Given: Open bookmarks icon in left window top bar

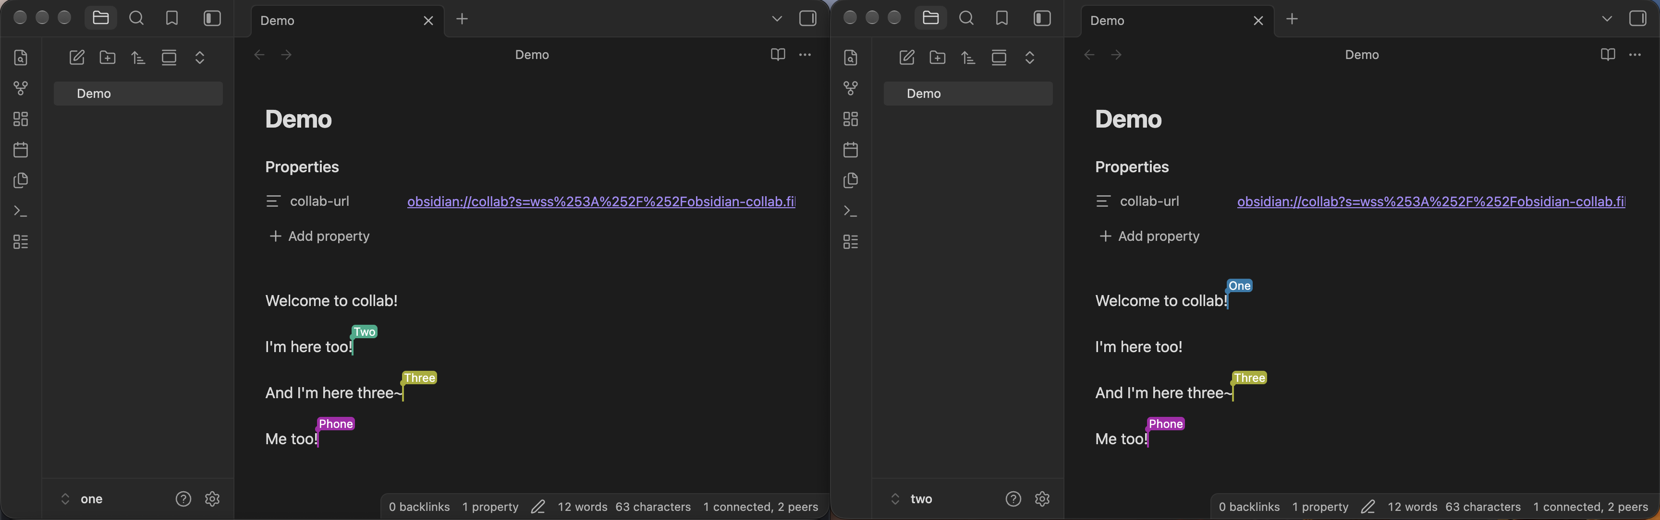Looking at the screenshot, I should pos(172,18).
